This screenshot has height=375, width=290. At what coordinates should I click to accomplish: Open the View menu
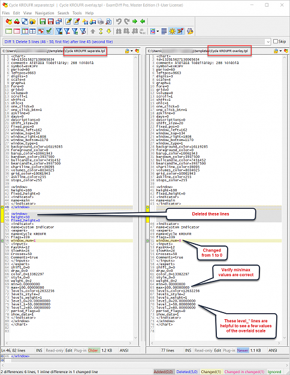(28, 13)
